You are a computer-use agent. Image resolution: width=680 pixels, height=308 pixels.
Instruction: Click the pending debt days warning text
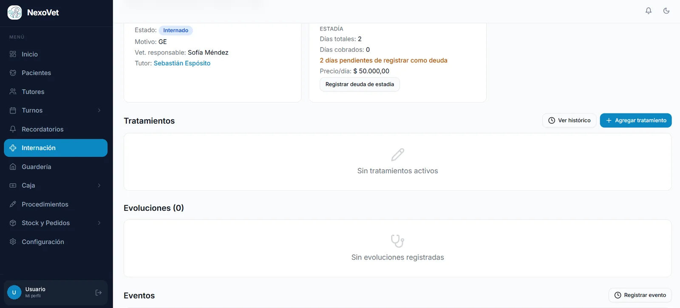point(383,60)
